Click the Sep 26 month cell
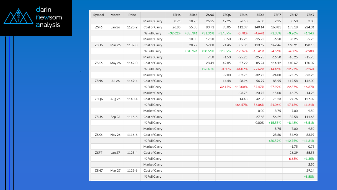337x190 pixels. (115, 117)
